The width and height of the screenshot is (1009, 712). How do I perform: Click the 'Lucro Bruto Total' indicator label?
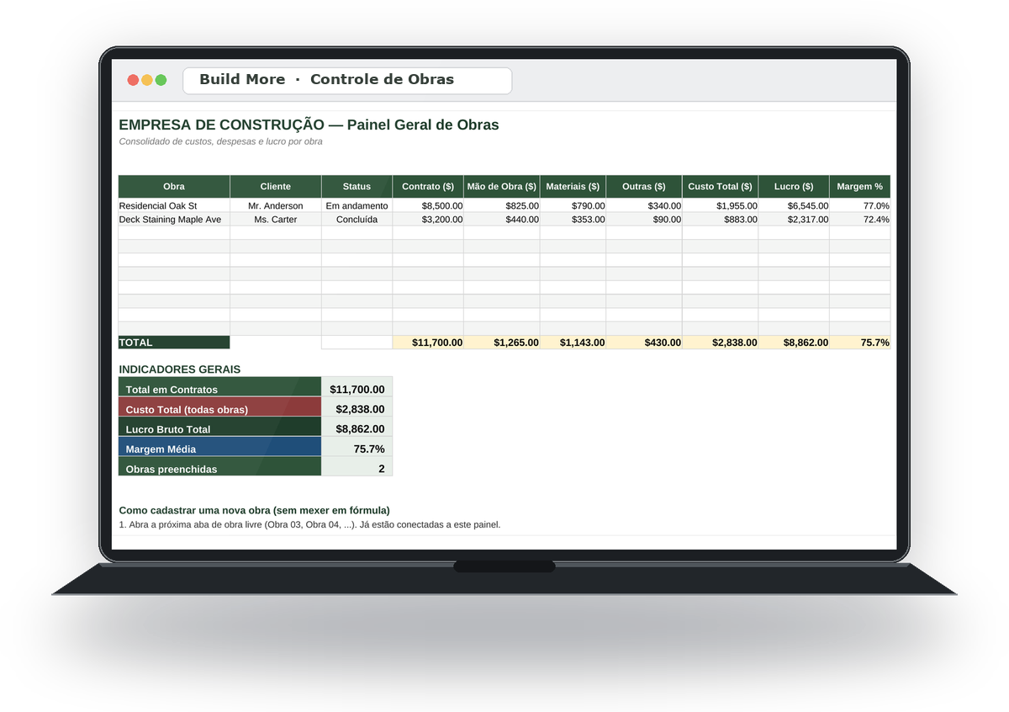tap(219, 427)
